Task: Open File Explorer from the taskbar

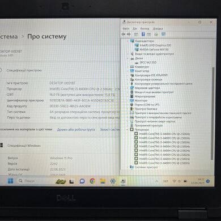Action: coord(103,181)
